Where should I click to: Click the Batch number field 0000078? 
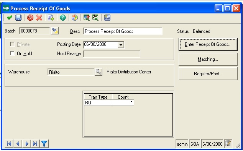pyautogui.click(x=34, y=31)
